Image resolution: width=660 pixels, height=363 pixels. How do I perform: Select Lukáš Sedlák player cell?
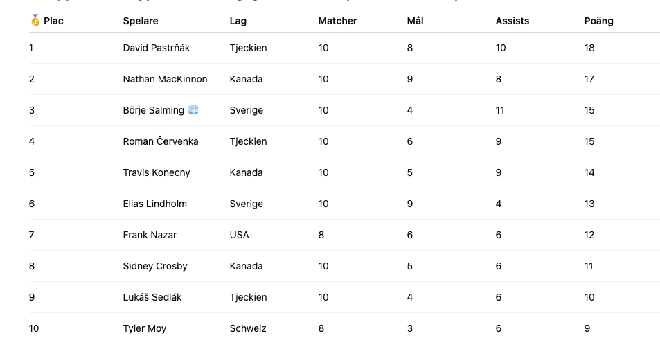152,297
